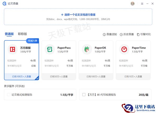156x113 pixels.
Task: Enable 【万方】AI 代写检测报告 checkbox
Action: click(x=84, y=95)
